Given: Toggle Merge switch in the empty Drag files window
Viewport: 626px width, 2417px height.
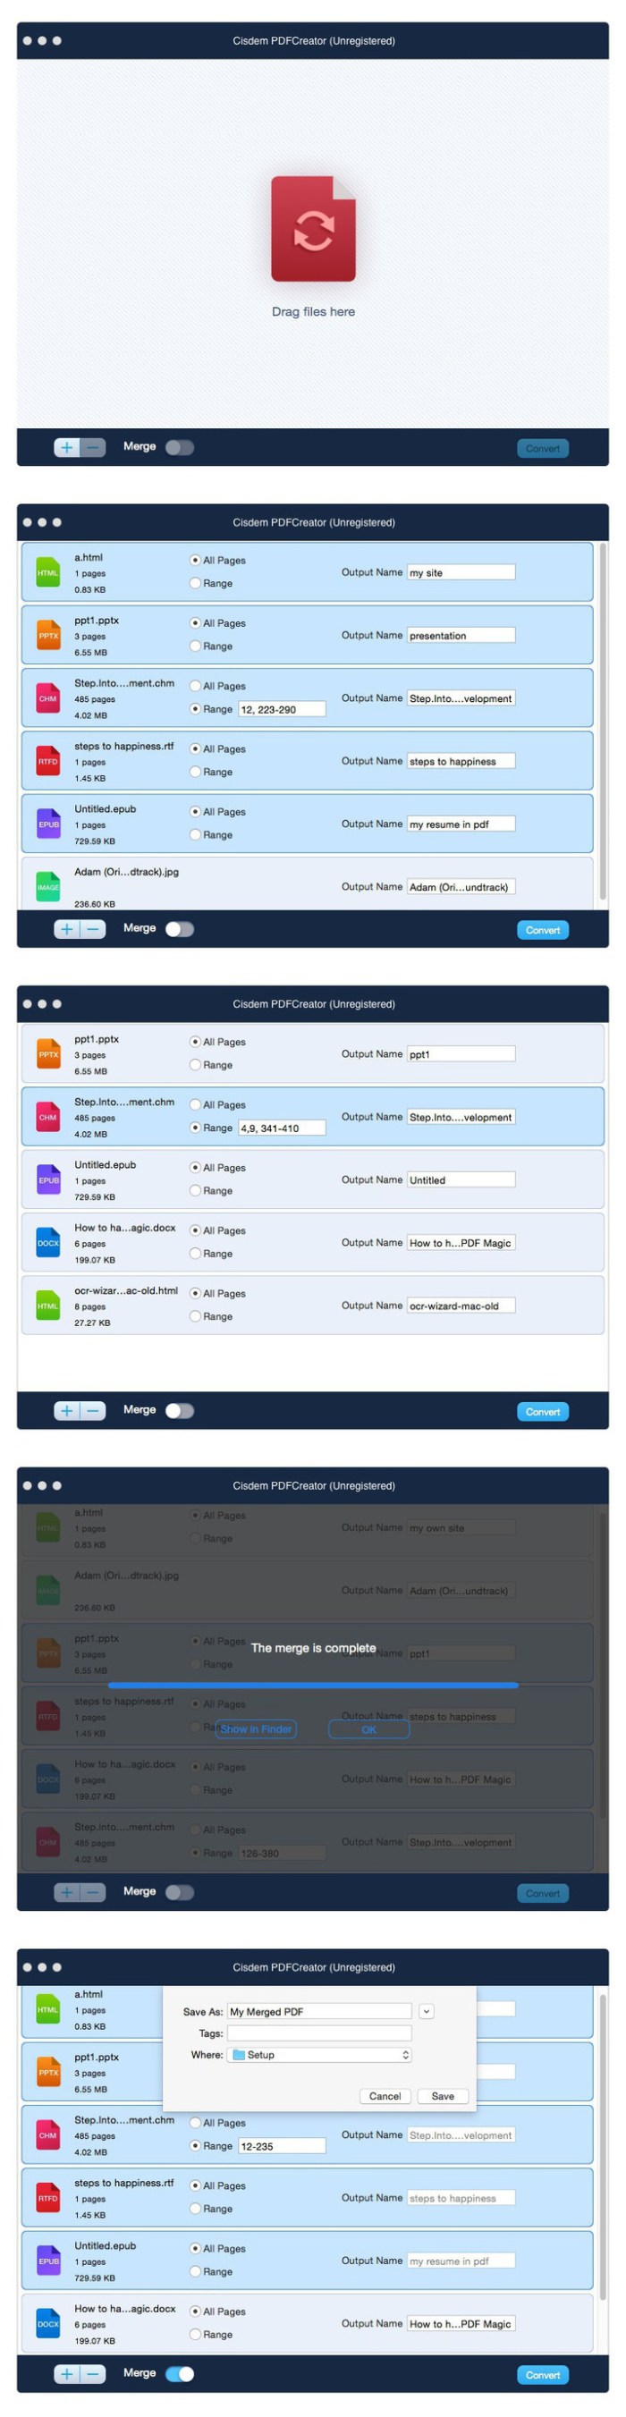Looking at the screenshot, I should point(179,448).
